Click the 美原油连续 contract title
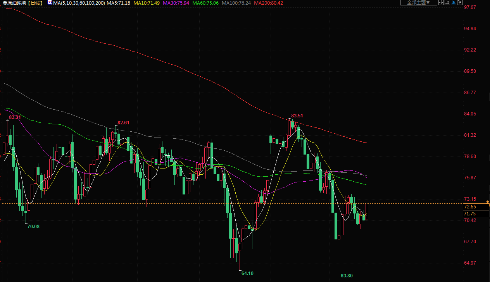This screenshot has height=282, width=490. [x=15, y=3]
